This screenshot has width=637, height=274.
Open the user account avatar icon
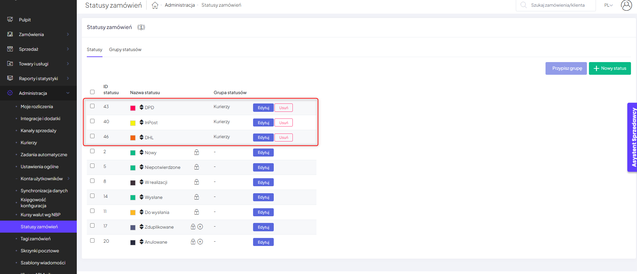pyautogui.click(x=626, y=5)
